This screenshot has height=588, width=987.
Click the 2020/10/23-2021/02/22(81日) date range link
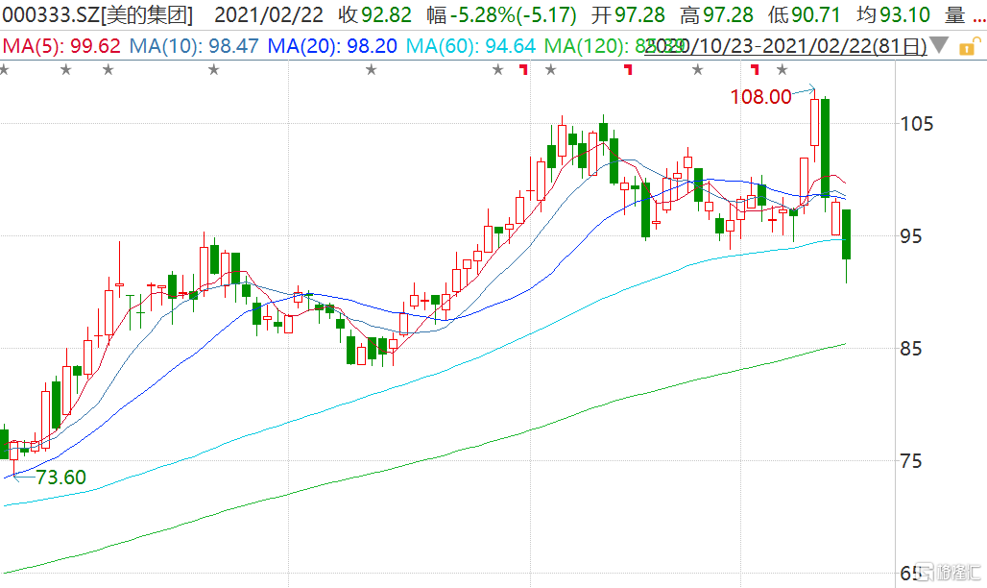[x=785, y=46]
